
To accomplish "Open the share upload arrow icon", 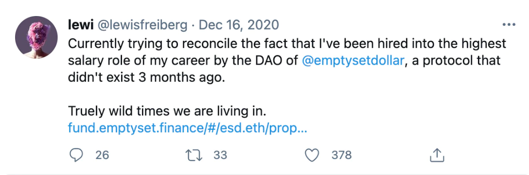I will point(436,155).
